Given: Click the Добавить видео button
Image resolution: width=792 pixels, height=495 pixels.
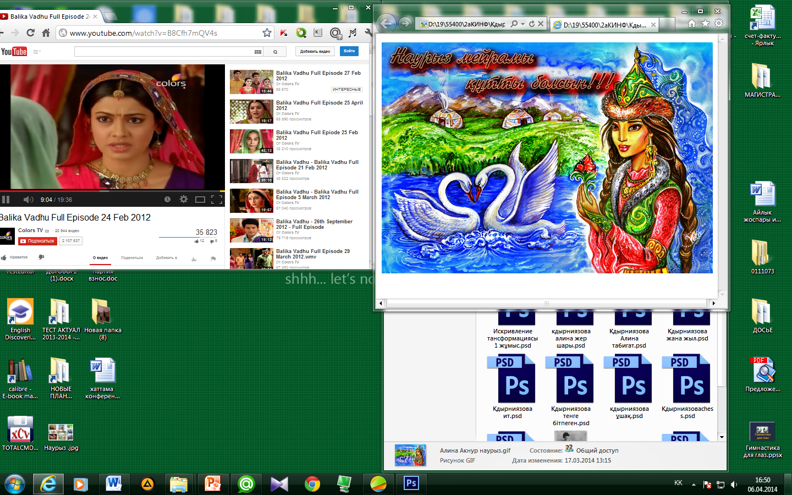Looking at the screenshot, I should [x=315, y=51].
